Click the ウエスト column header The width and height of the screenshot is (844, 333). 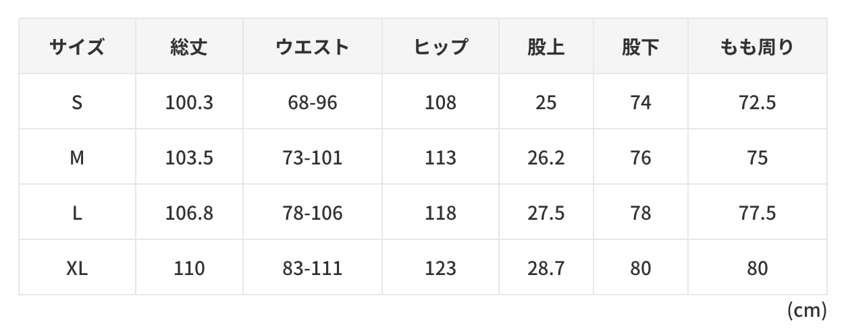point(313,47)
